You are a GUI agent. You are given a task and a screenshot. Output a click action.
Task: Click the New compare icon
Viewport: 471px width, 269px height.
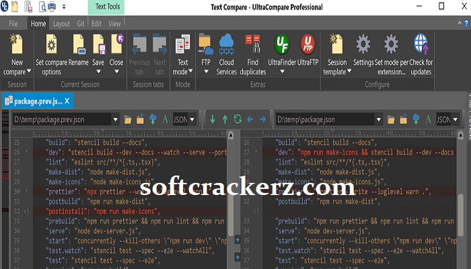16,44
